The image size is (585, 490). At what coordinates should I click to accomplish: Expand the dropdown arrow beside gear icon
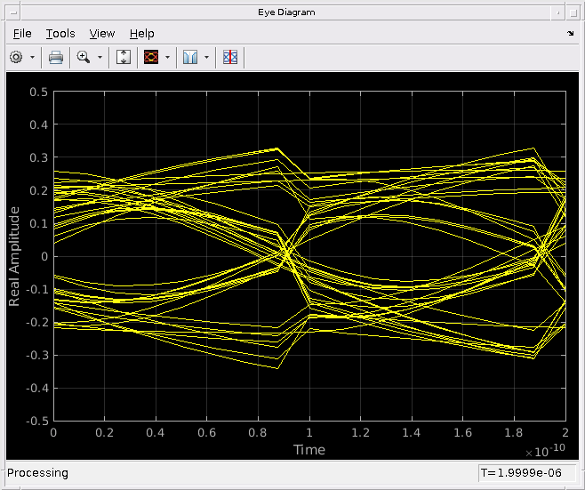(x=33, y=57)
